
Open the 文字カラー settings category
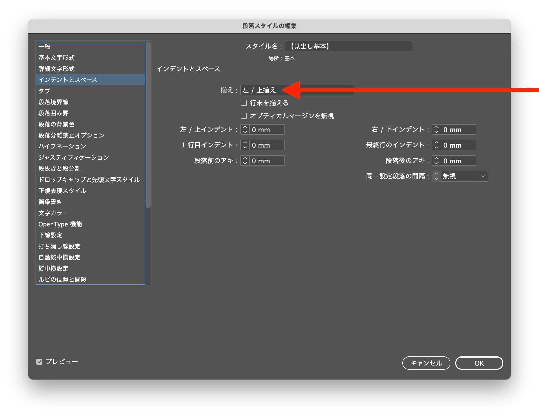(x=53, y=213)
